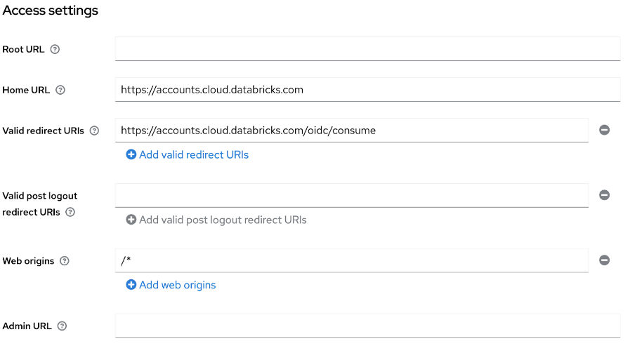Click the plus icon for adding redirect URIs
Screen dimensions: 637x353
tap(131, 154)
